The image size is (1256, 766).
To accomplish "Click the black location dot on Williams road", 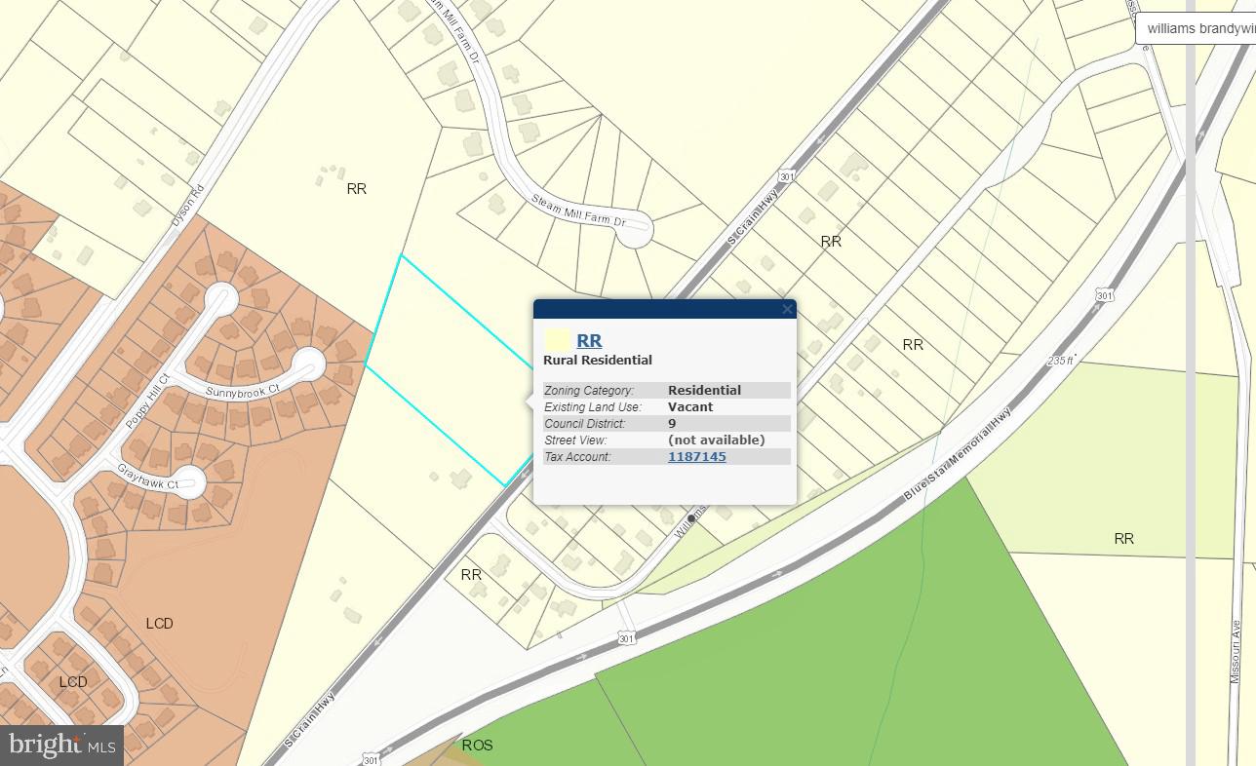I will [x=691, y=518].
